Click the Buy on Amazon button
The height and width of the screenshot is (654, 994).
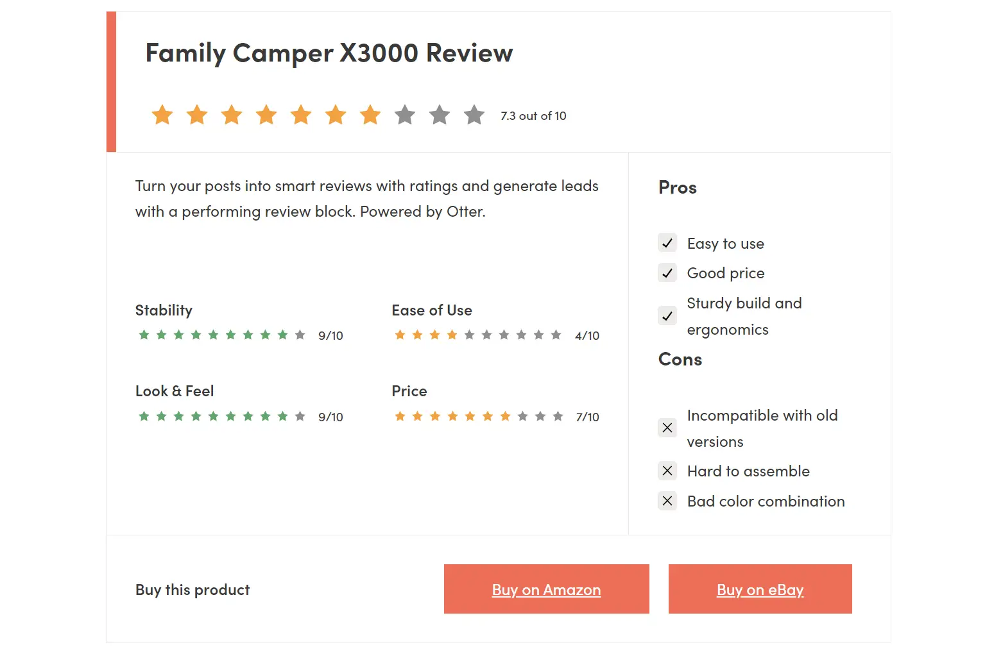[x=547, y=589]
